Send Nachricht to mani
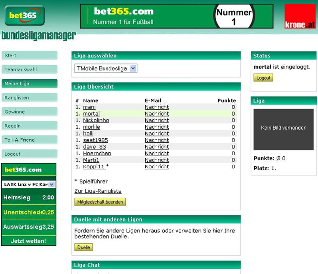 157,107
